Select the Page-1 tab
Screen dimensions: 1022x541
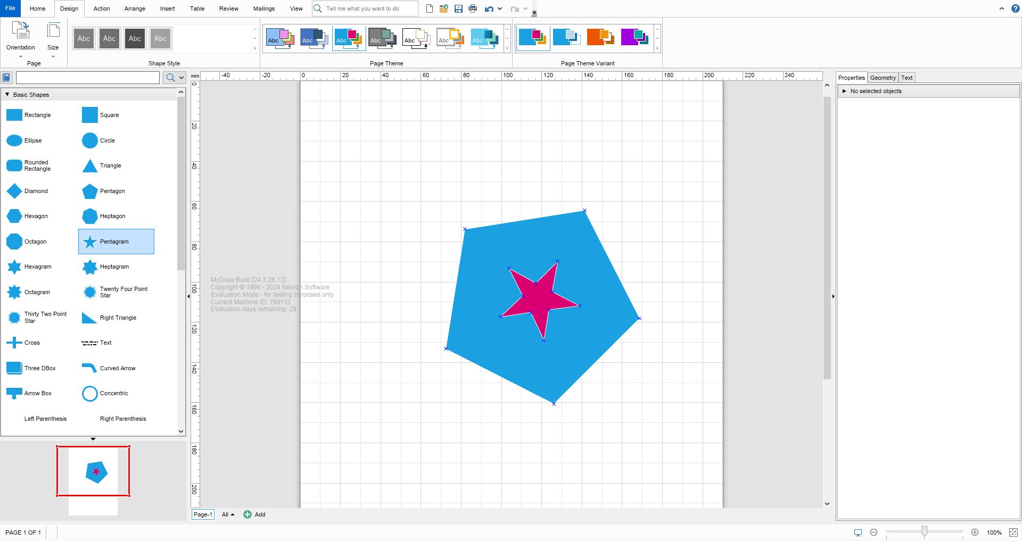pyautogui.click(x=203, y=514)
